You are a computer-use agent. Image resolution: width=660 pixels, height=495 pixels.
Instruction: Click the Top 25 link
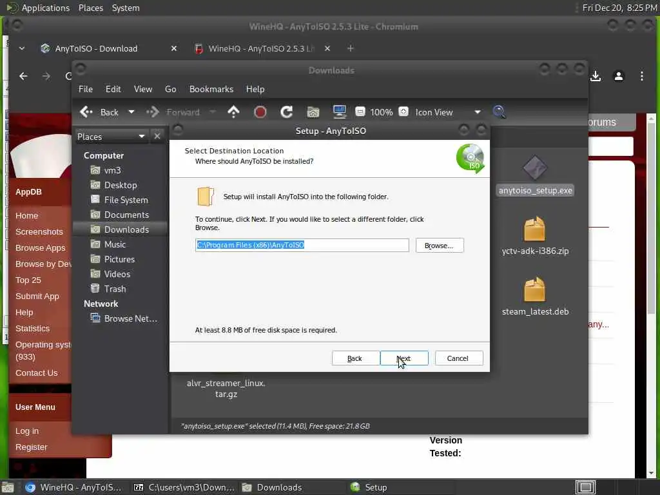28,280
